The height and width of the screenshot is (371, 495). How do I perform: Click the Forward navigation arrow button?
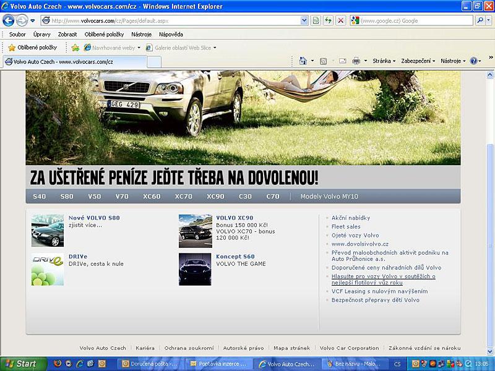pos(22,21)
